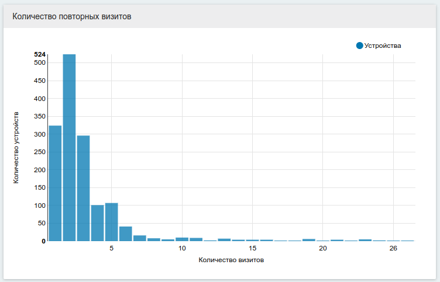Click the small bar for 7 visits
This screenshot has width=440, height=282.
(139, 238)
